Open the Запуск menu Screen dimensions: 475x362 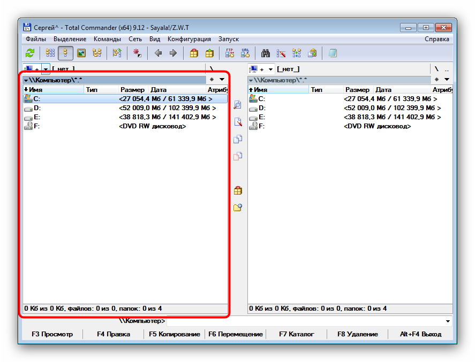[x=229, y=39]
